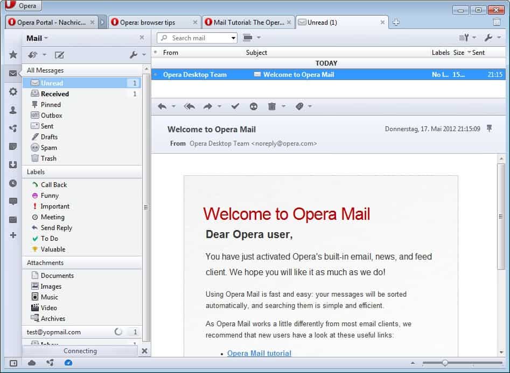The image size is (510, 373).
Task: Show Images attachments view
Action: (x=82, y=286)
